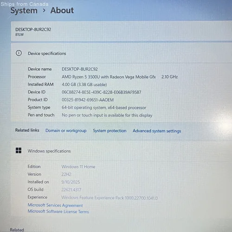This screenshot has height=232, width=232.
Task: Open Domain or workgroup link
Action: [x=66, y=131]
